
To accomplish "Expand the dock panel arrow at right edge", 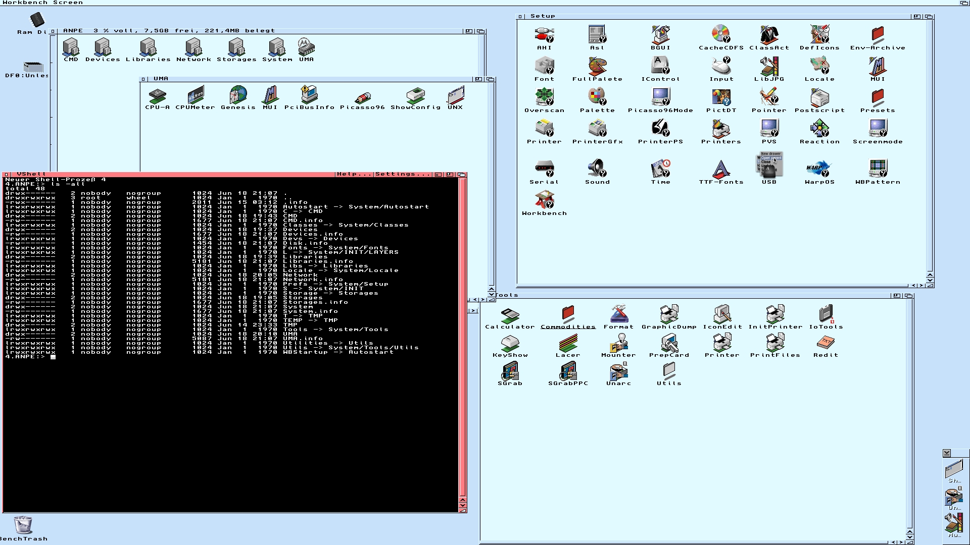I will pos(947,453).
